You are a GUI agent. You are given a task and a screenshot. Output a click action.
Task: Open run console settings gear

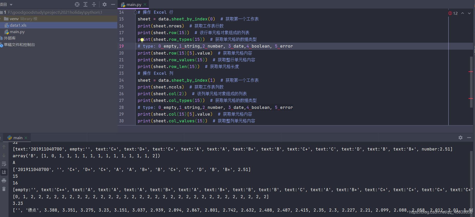461,138
